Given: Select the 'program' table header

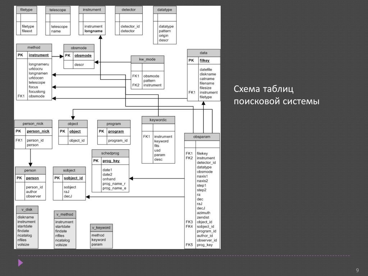Looking at the screenshot, I should click(114, 124).
